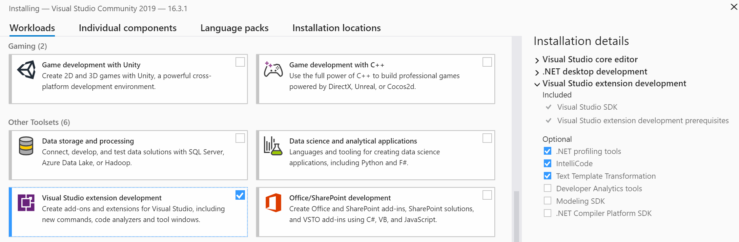Select the Game development with C++ workload
Image resolution: width=739 pixels, height=242 pixels.
coord(487,62)
